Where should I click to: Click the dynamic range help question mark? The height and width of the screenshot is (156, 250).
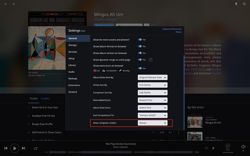point(150,60)
